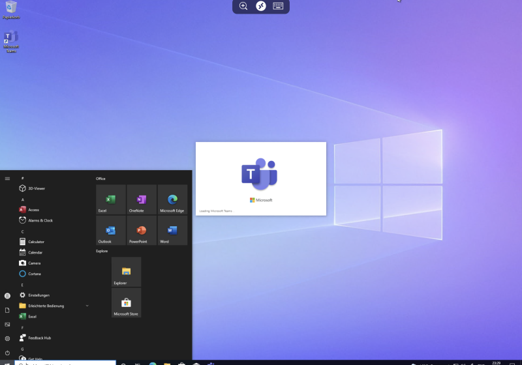This screenshot has width=522, height=365.
Task: Open the Power options in Start menu
Action: [7, 353]
